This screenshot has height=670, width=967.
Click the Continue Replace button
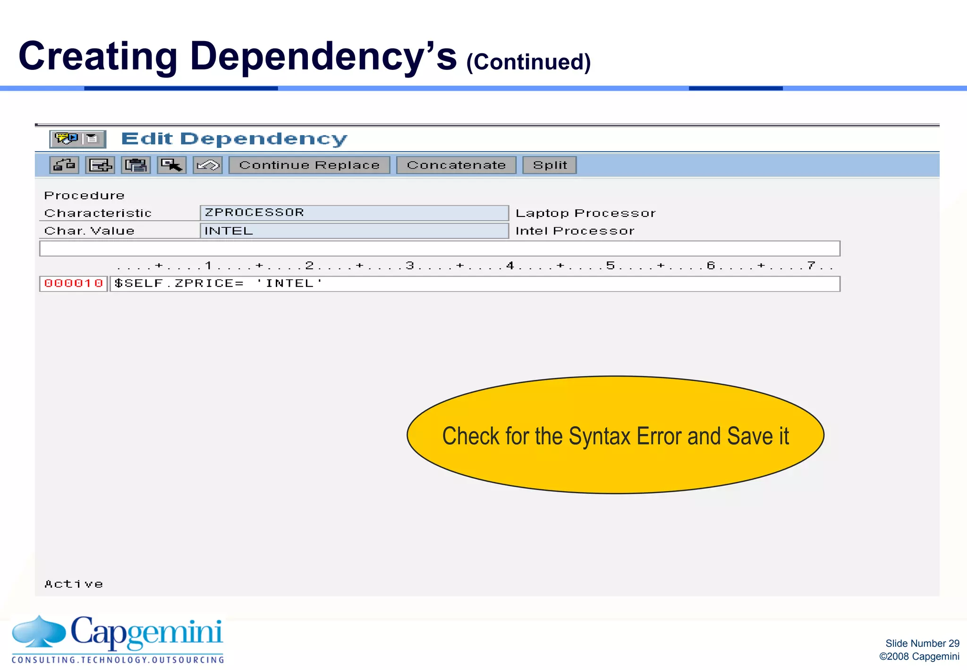point(309,165)
